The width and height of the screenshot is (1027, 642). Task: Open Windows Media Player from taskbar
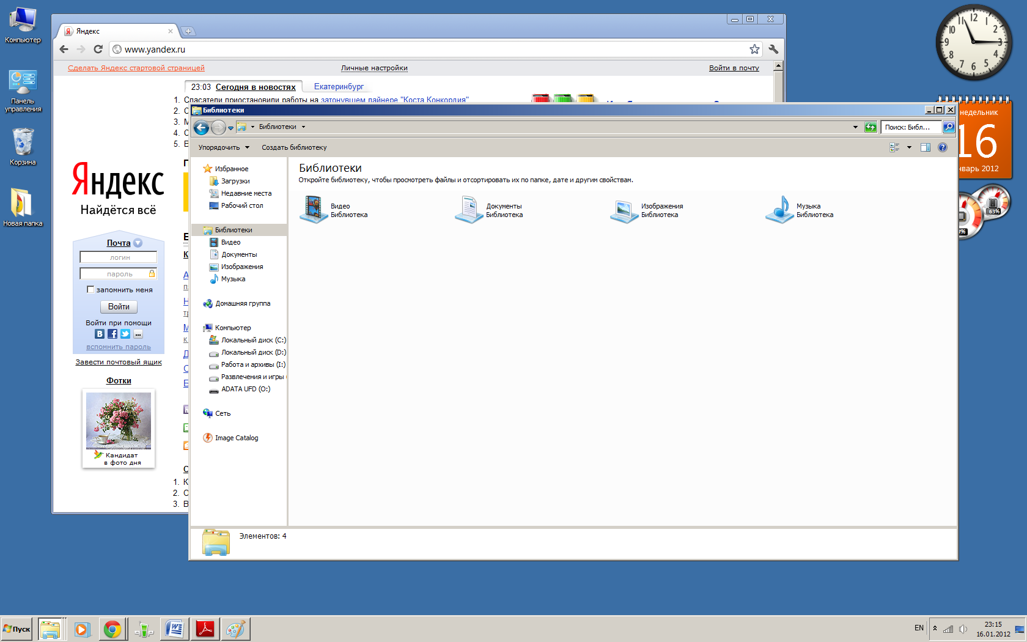pyautogui.click(x=82, y=629)
